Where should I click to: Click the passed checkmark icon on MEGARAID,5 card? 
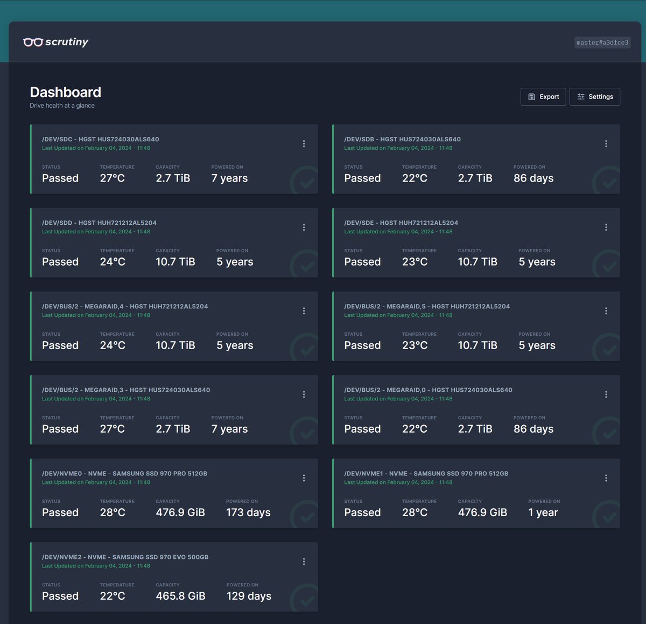(x=607, y=348)
